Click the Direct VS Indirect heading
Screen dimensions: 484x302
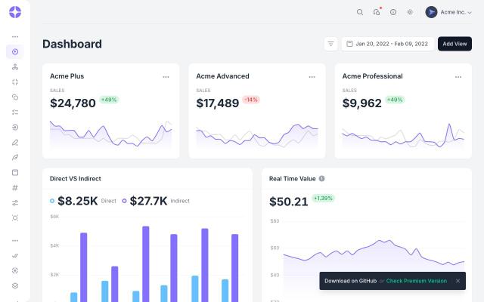(x=76, y=179)
